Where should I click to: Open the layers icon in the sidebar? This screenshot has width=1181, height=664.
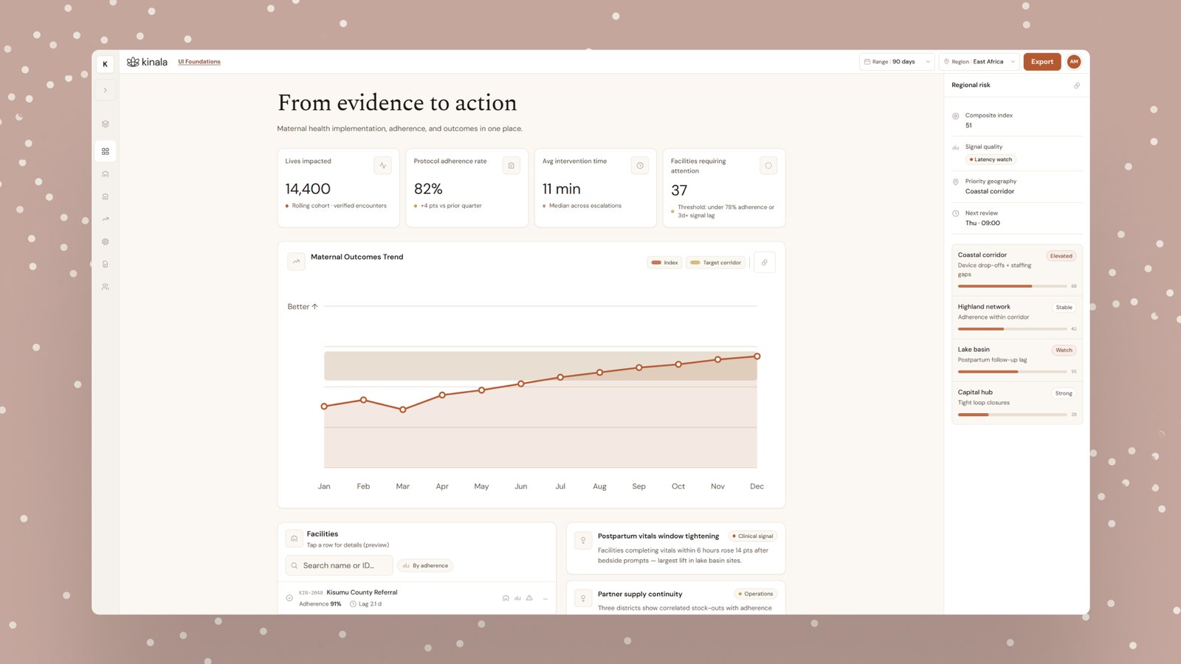point(105,124)
